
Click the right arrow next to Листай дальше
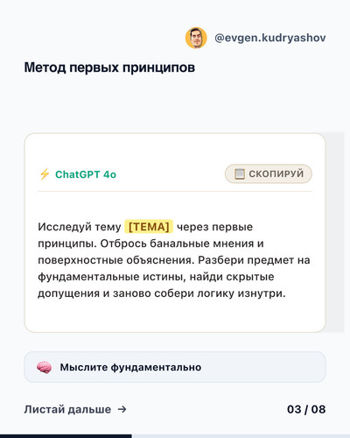click(x=122, y=409)
